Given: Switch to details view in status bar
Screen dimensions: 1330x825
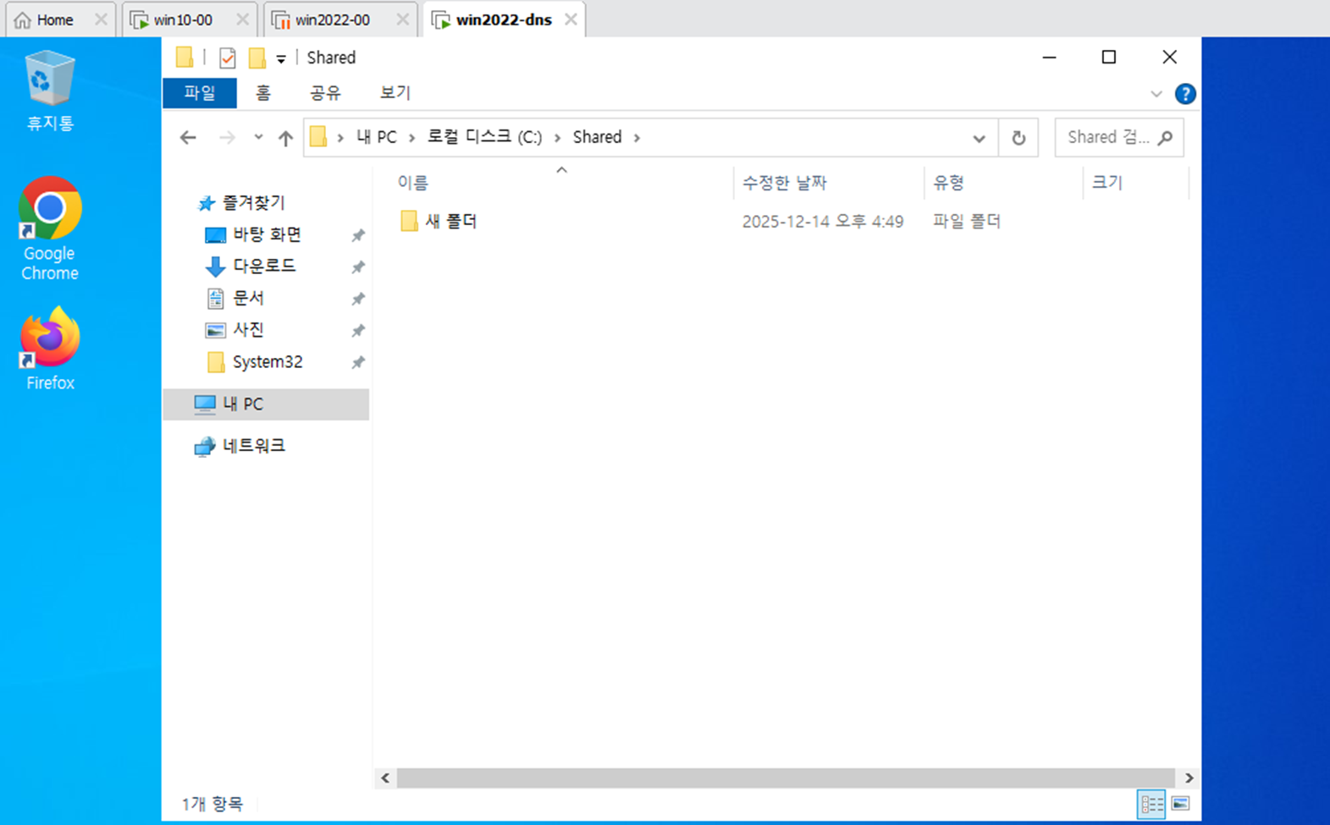Looking at the screenshot, I should click(x=1151, y=804).
